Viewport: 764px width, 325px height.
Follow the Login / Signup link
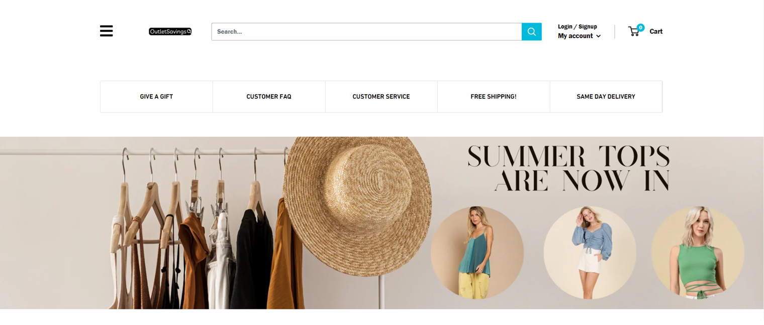pyautogui.click(x=577, y=27)
